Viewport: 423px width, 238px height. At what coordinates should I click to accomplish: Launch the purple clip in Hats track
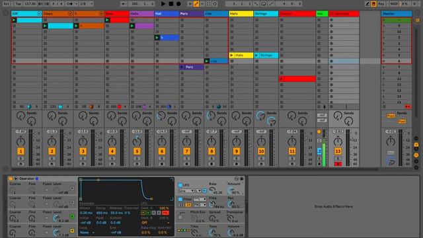pos(132,26)
